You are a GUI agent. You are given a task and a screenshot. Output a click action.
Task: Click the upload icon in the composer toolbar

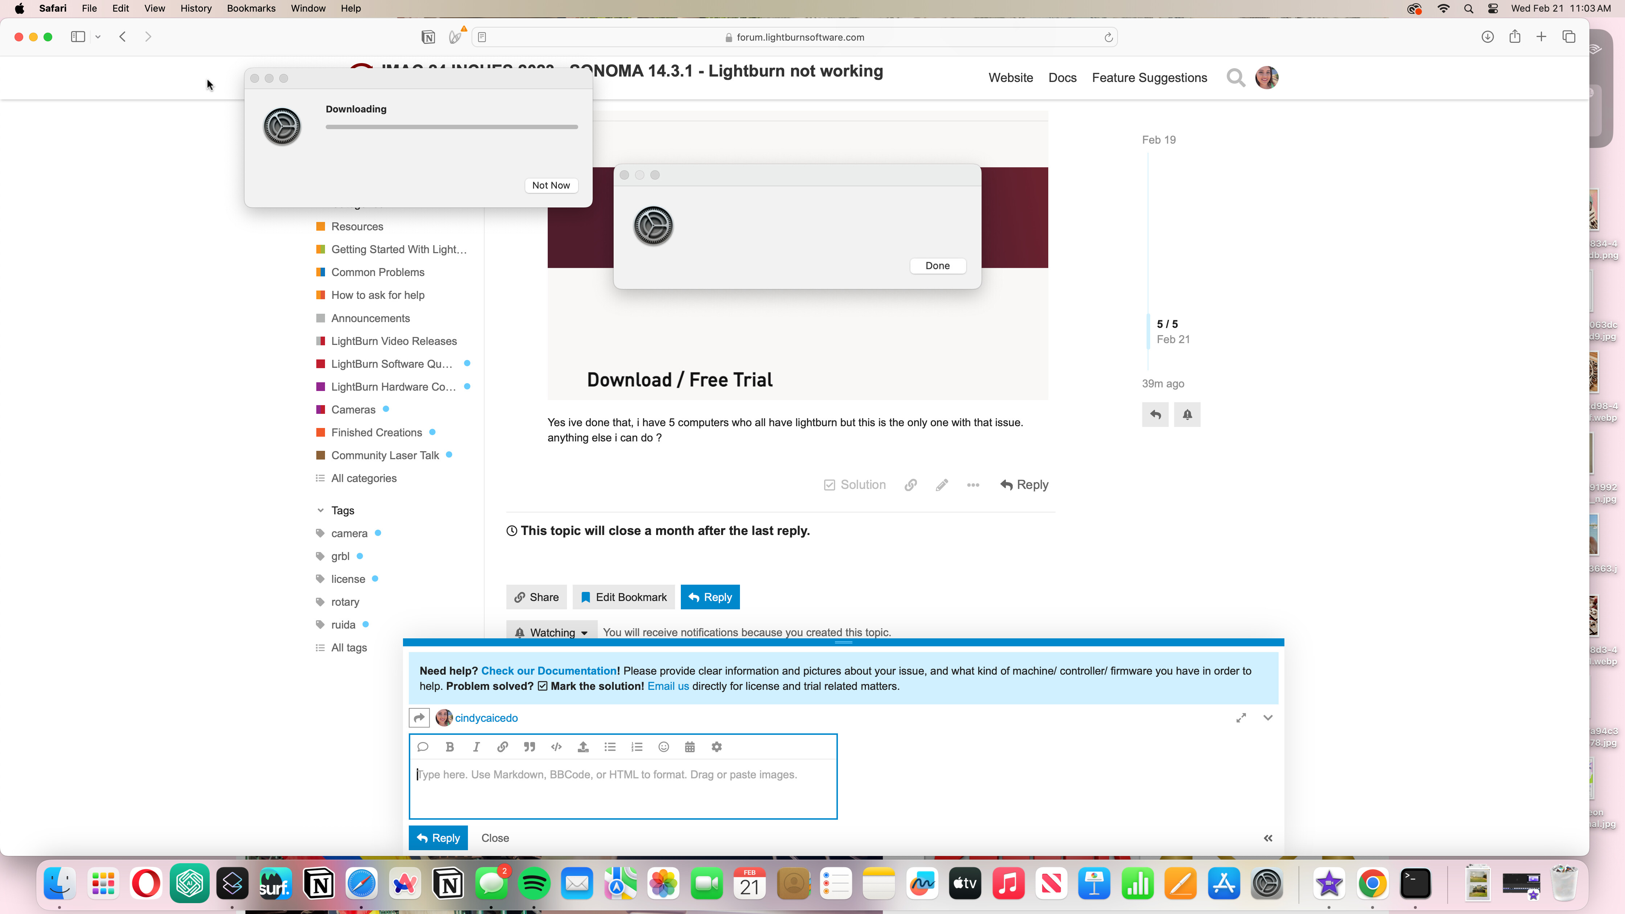583,747
